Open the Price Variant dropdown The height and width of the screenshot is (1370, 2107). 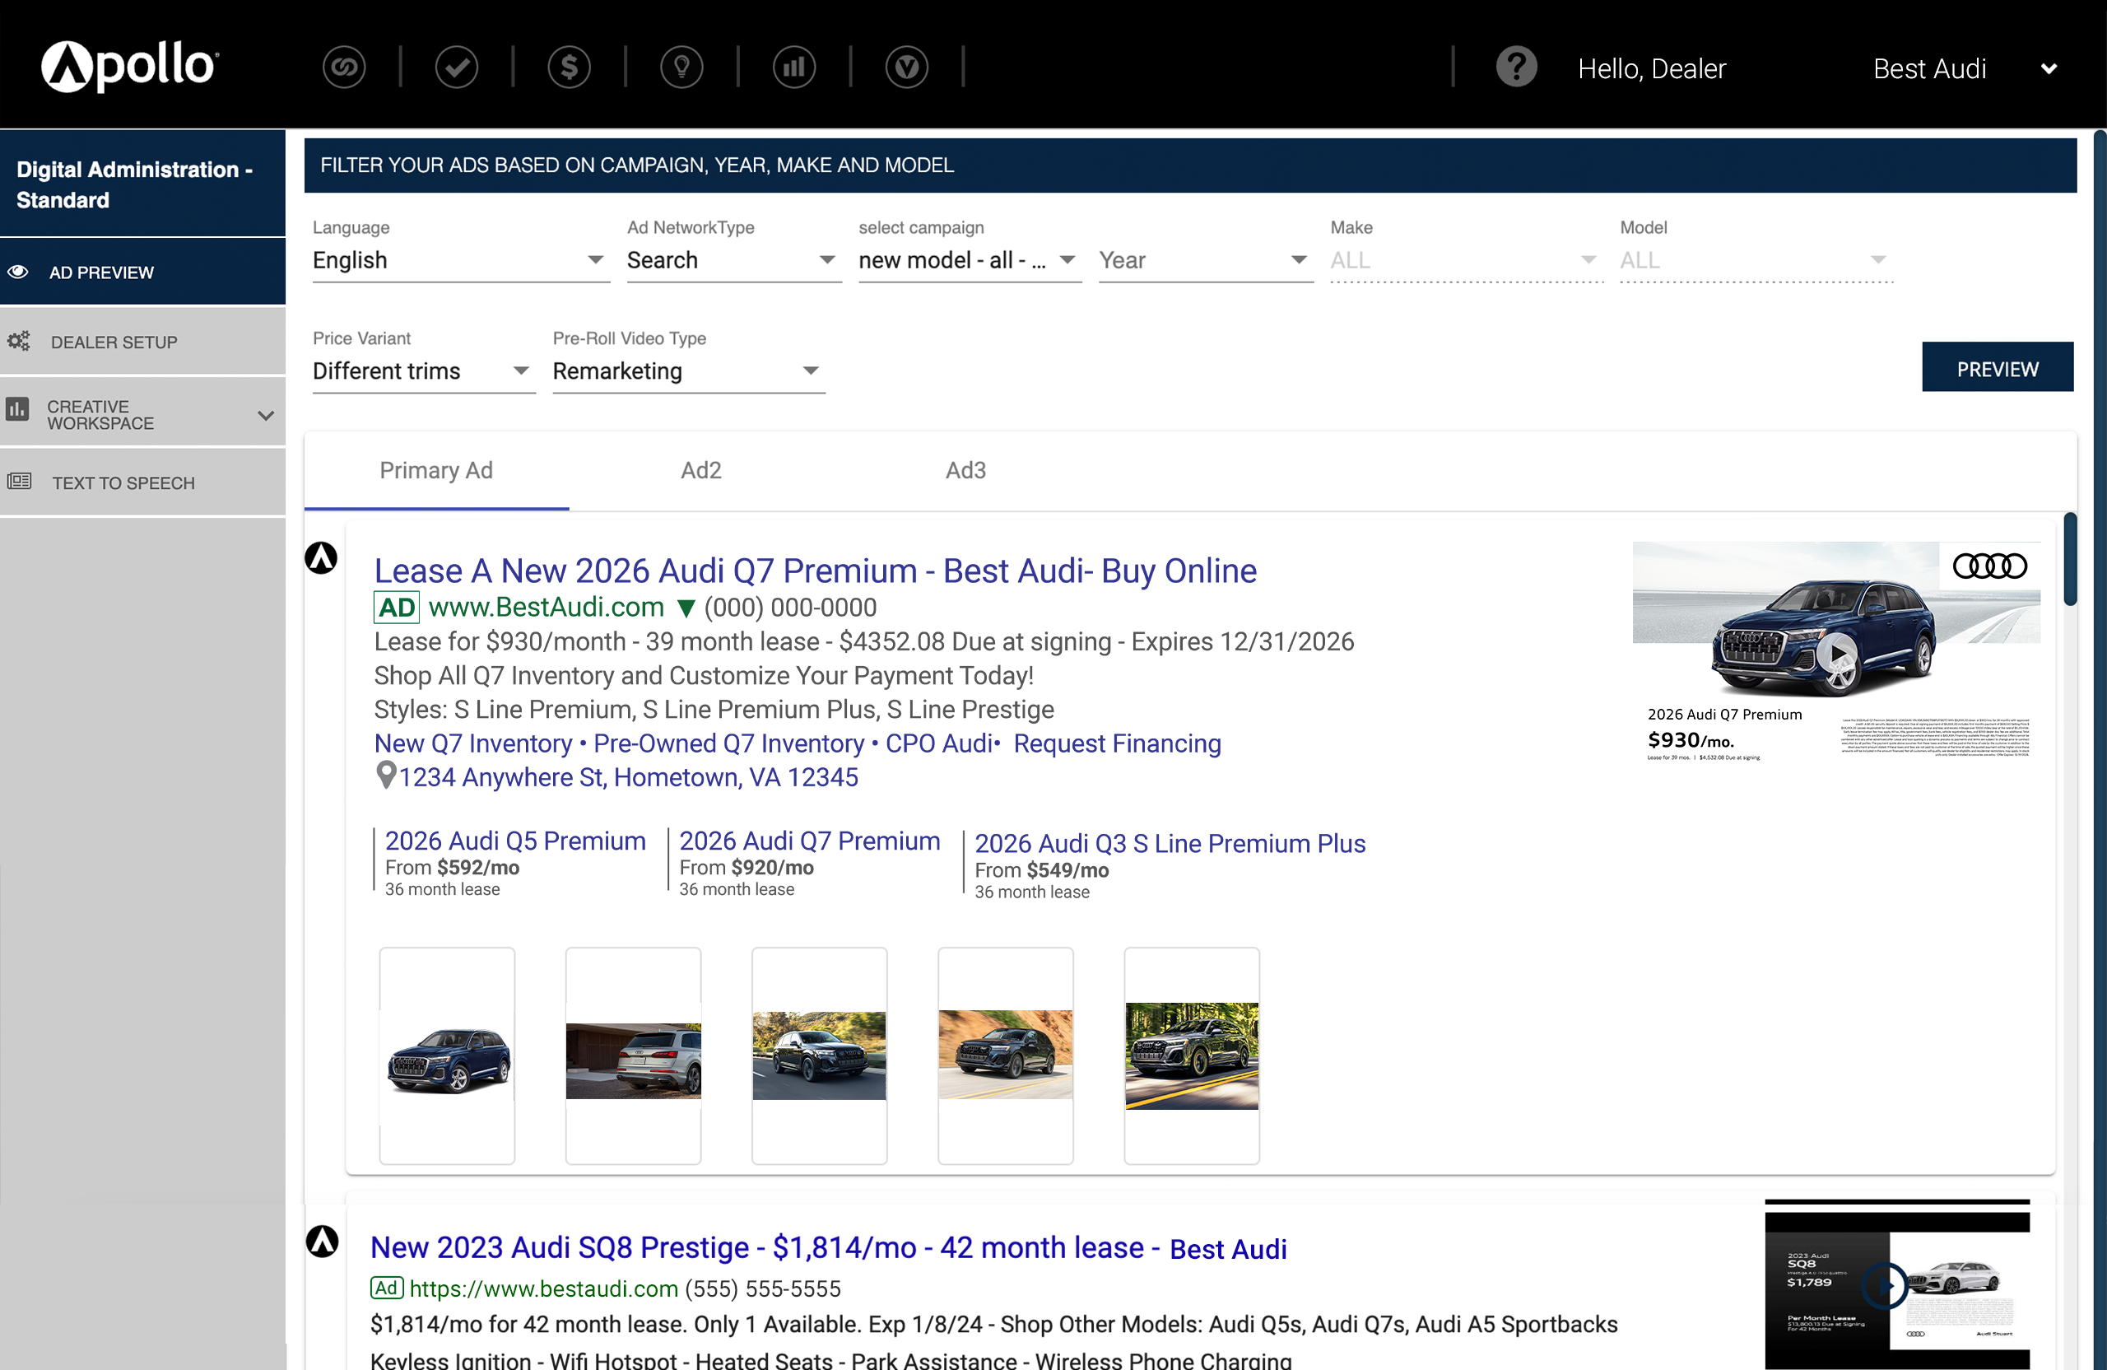(421, 371)
